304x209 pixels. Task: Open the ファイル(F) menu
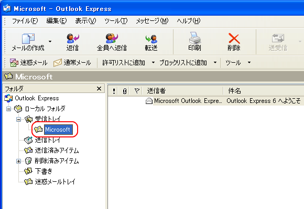click(25, 21)
